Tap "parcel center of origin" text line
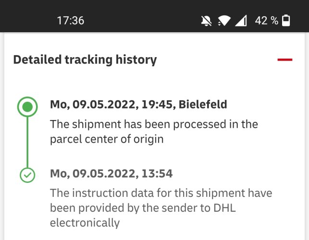This screenshot has width=309, height=240. point(107,139)
